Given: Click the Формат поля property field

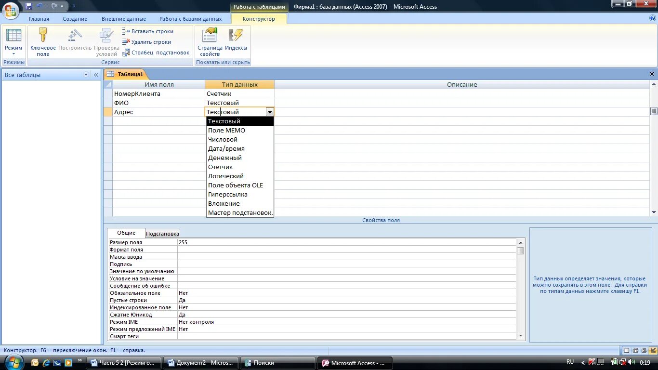Looking at the screenshot, I should (x=346, y=250).
